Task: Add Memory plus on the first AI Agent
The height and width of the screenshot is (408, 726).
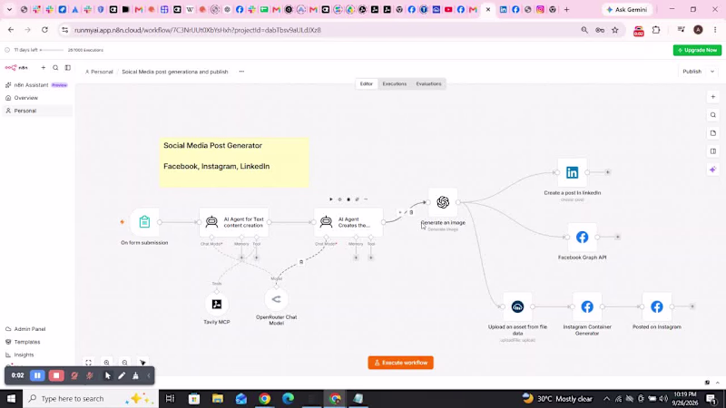Action: [241, 257]
